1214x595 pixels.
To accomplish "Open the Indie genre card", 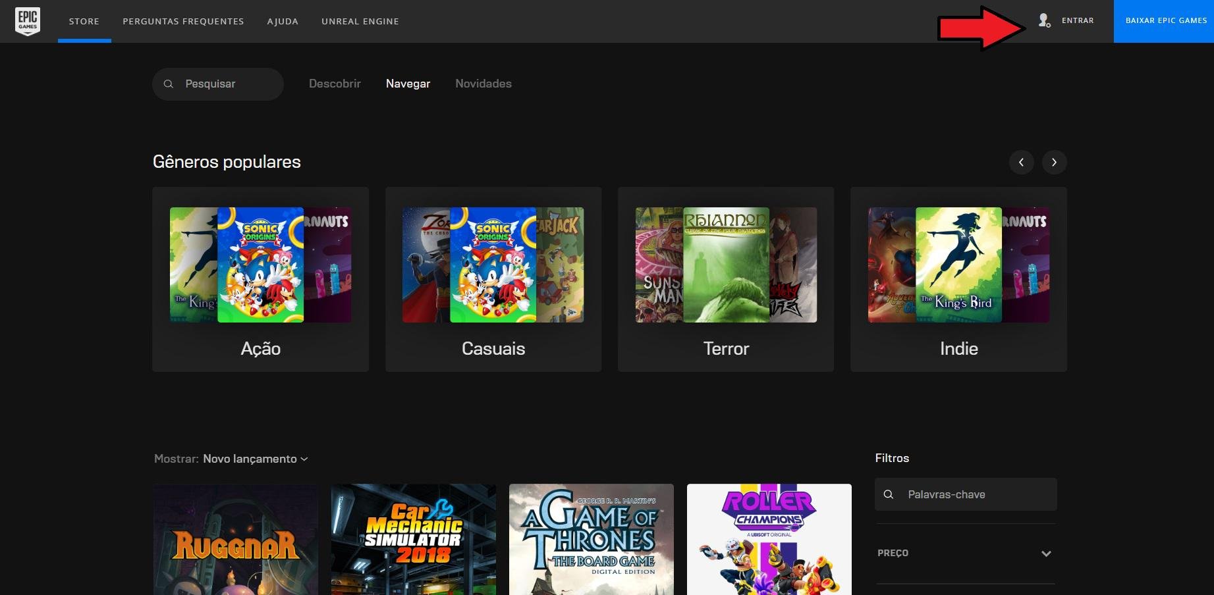I will 958,279.
